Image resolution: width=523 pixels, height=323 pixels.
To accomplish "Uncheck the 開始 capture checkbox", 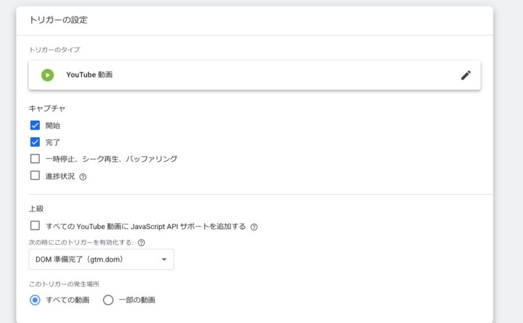I will (35, 125).
